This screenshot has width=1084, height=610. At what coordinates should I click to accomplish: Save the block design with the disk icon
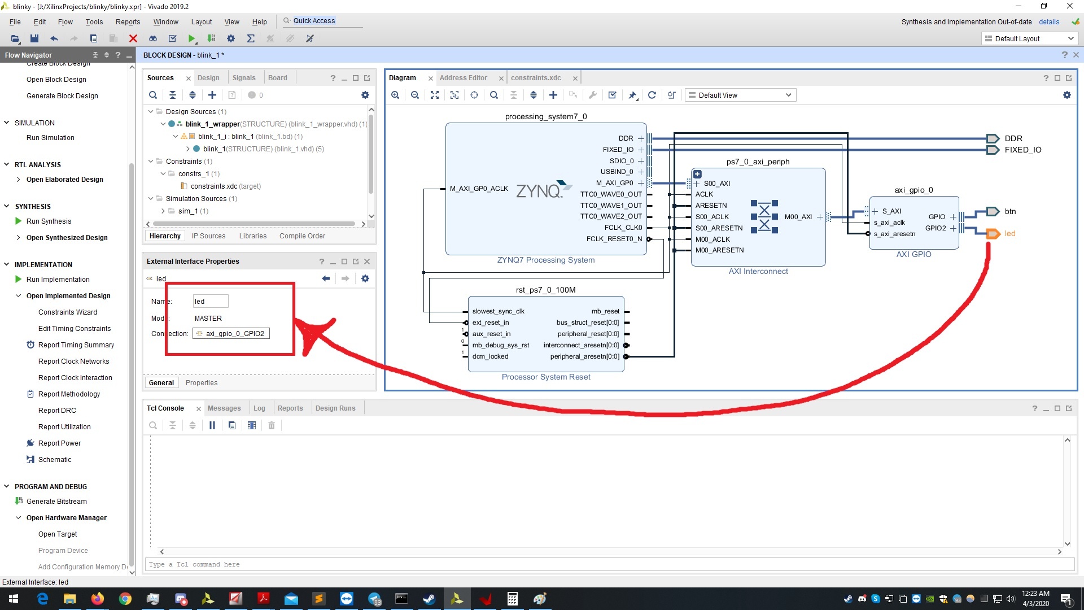[x=34, y=38]
